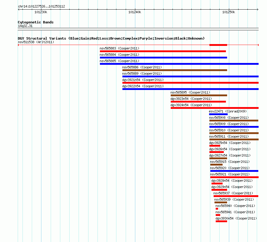This screenshot has height=242, width=267.
Task: Click the nsv565920 blue gain bar
Action: click(234, 171)
